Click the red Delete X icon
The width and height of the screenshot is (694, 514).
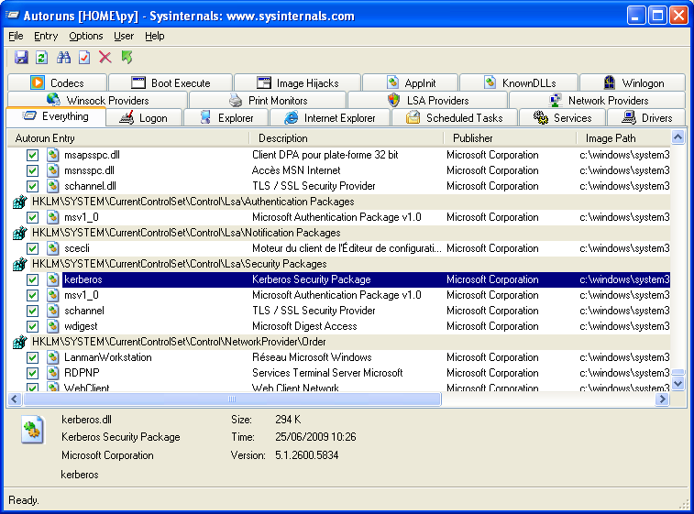pyautogui.click(x=105, y=57)
